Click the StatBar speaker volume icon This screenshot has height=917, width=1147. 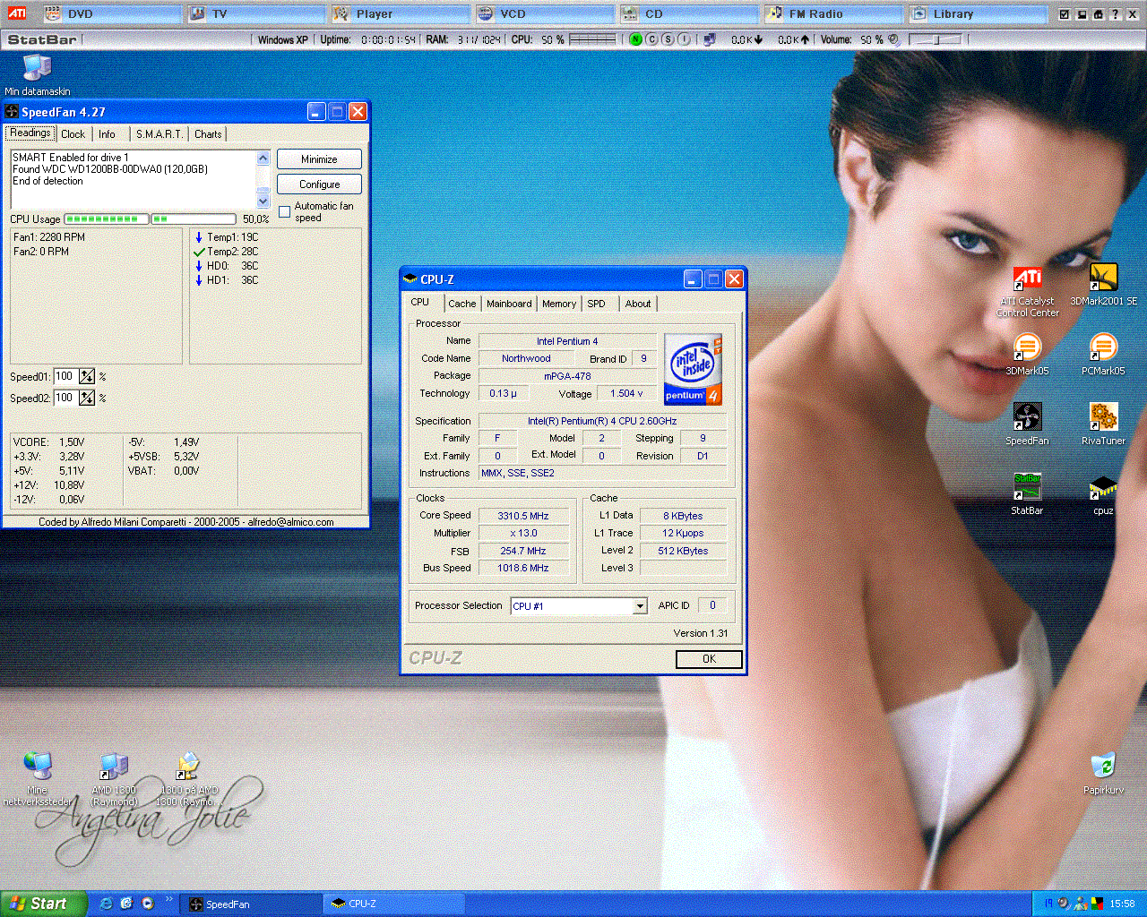point(893,39)
